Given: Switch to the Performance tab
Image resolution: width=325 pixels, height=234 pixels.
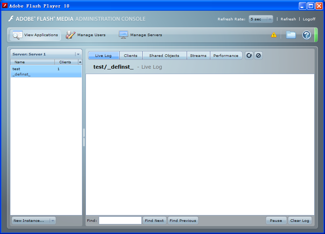Looking at the screenshot, I should coord(226,55).
